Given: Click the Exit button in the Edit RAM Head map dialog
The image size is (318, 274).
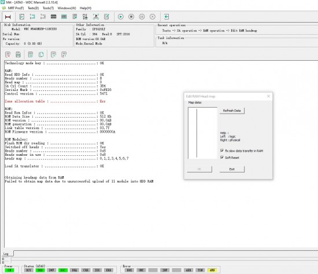Looking at the screenshot, I should pyautogui.click(x=232, y=169).
